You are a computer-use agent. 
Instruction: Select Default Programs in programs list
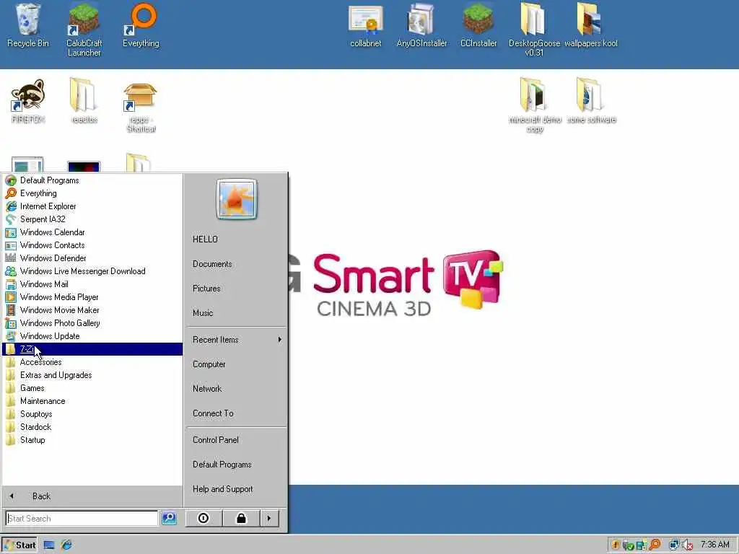click(x=92, y=180)
